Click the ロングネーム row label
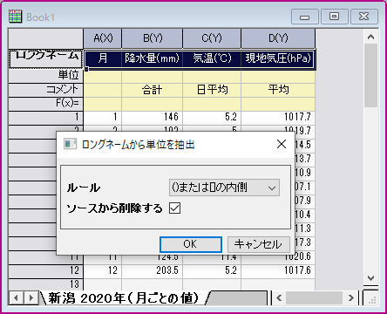 tap(46, 58)
